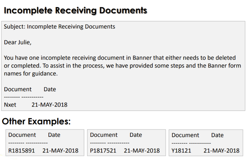
Task: Click Document header in third example box
Action: pos(185,135)
